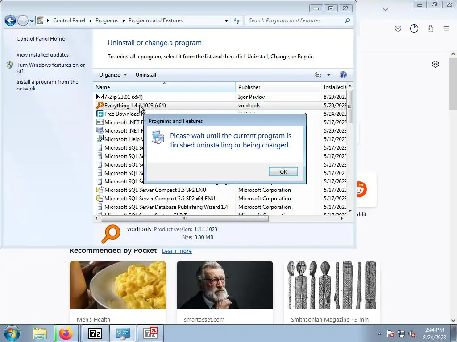
Task: Click the Firefox new tab settings gear icon
Action: pos(436,64)
